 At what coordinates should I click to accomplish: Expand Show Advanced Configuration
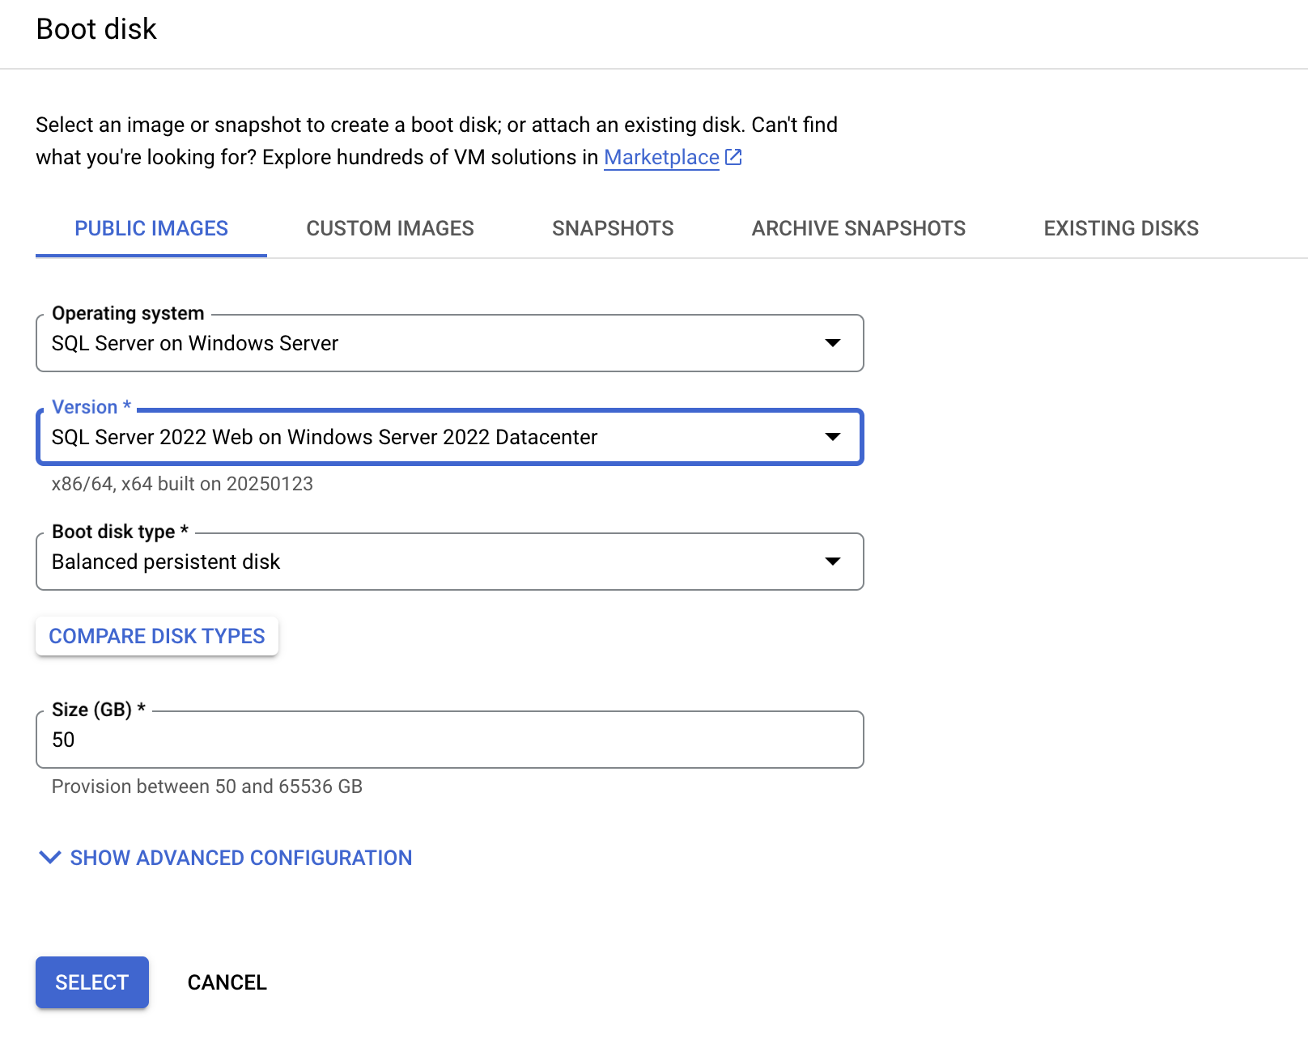click(226, 858)
